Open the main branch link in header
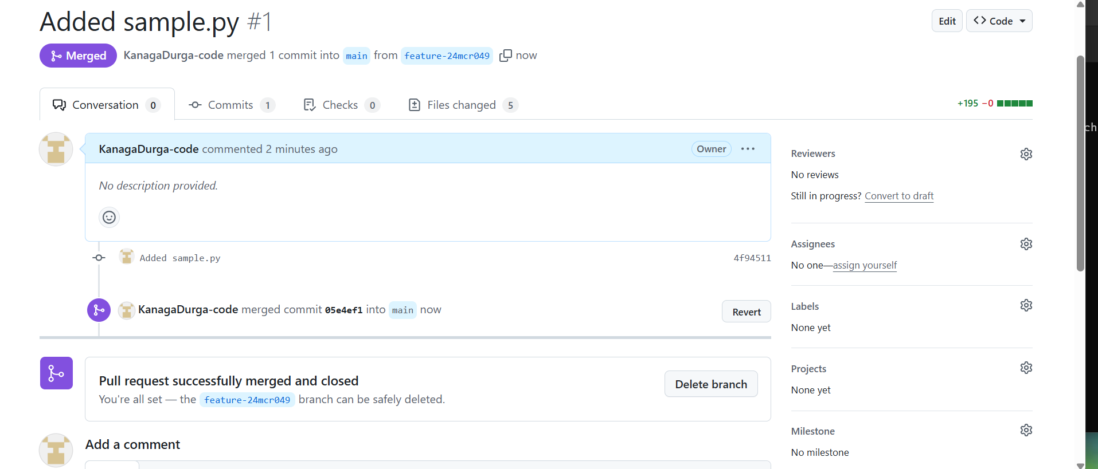 tap(356, 56)
